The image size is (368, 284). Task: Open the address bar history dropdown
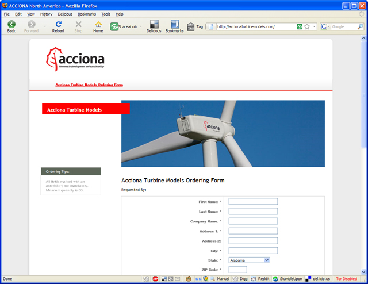pyautogui.click(x=314, y=26)
